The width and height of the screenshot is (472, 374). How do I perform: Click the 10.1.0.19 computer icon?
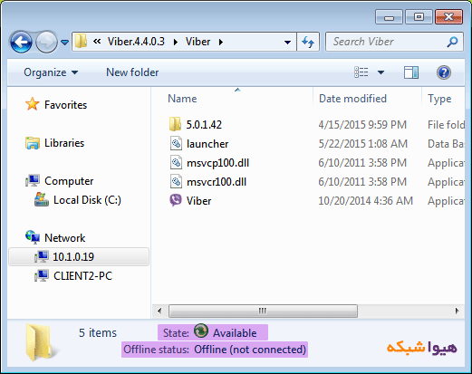pyautogui.click(x=42, y=256)
